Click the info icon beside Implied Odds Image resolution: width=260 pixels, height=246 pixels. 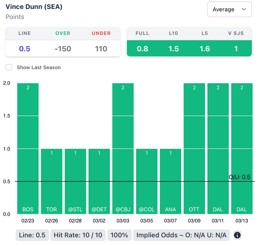pyautogui.click(x=237, y=235)
